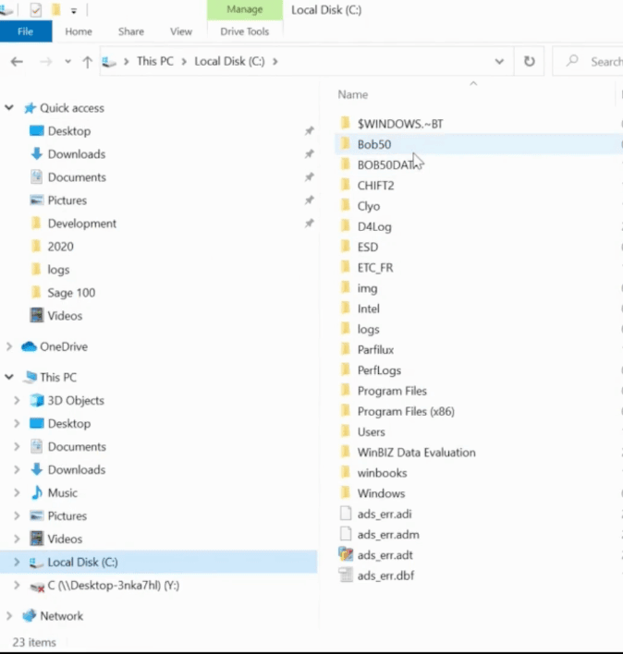Click the Search box
Screen dimensions: 623x654
click(x=589, y=61)
